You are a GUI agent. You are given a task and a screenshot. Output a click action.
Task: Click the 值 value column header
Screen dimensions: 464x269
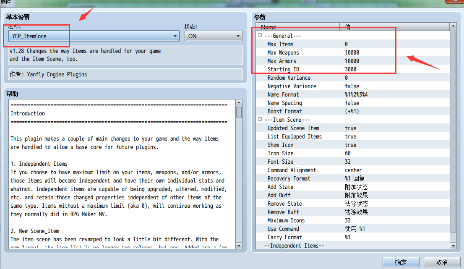(x=394, y=27)
